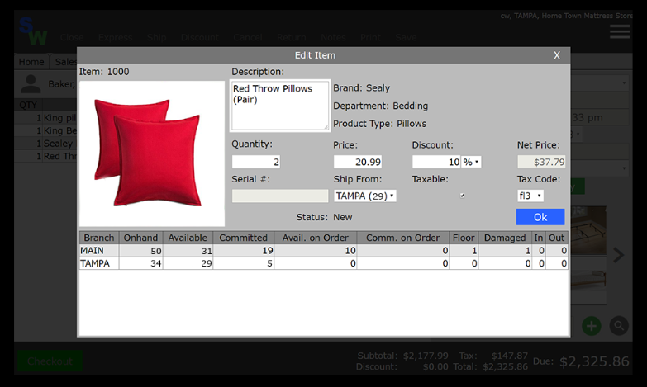Close the Edit Item dialog
647x387 pixels.
tap(557, 55)
